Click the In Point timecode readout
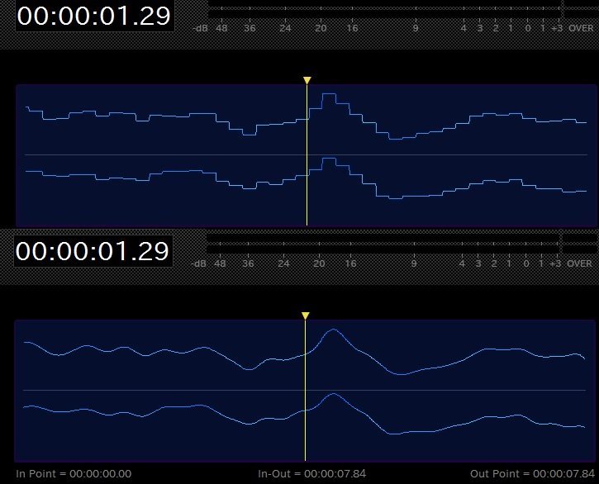 [x=74, y=473]
